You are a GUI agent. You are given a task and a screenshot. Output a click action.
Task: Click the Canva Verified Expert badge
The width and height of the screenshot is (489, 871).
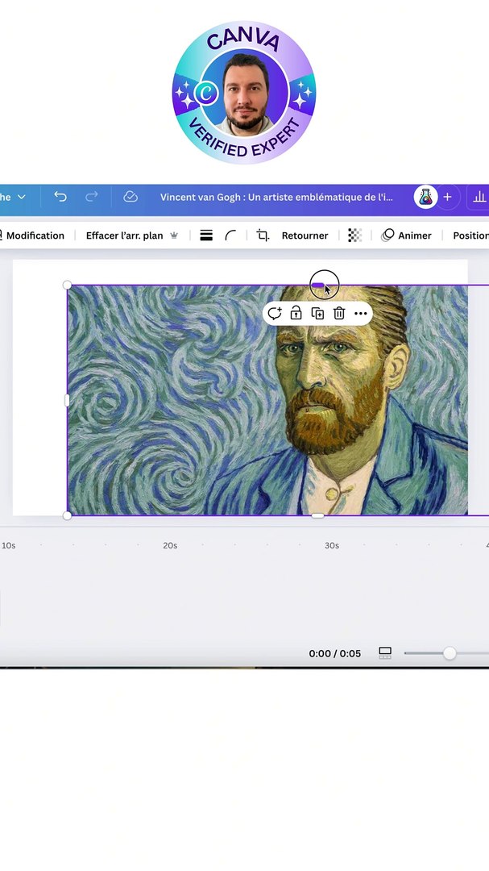coord(244,92)
